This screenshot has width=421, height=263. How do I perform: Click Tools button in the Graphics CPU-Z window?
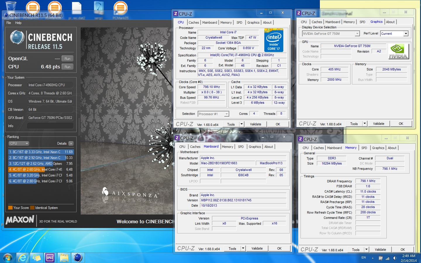click(x=354, y=124)
